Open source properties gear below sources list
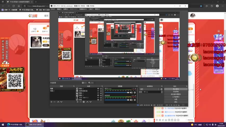This screenshot has width=226, height=127. click(84, 102)
